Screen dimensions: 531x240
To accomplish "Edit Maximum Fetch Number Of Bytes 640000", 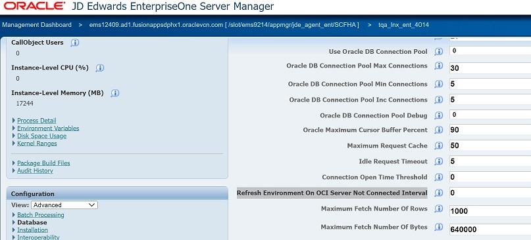I will coord(490,230).
